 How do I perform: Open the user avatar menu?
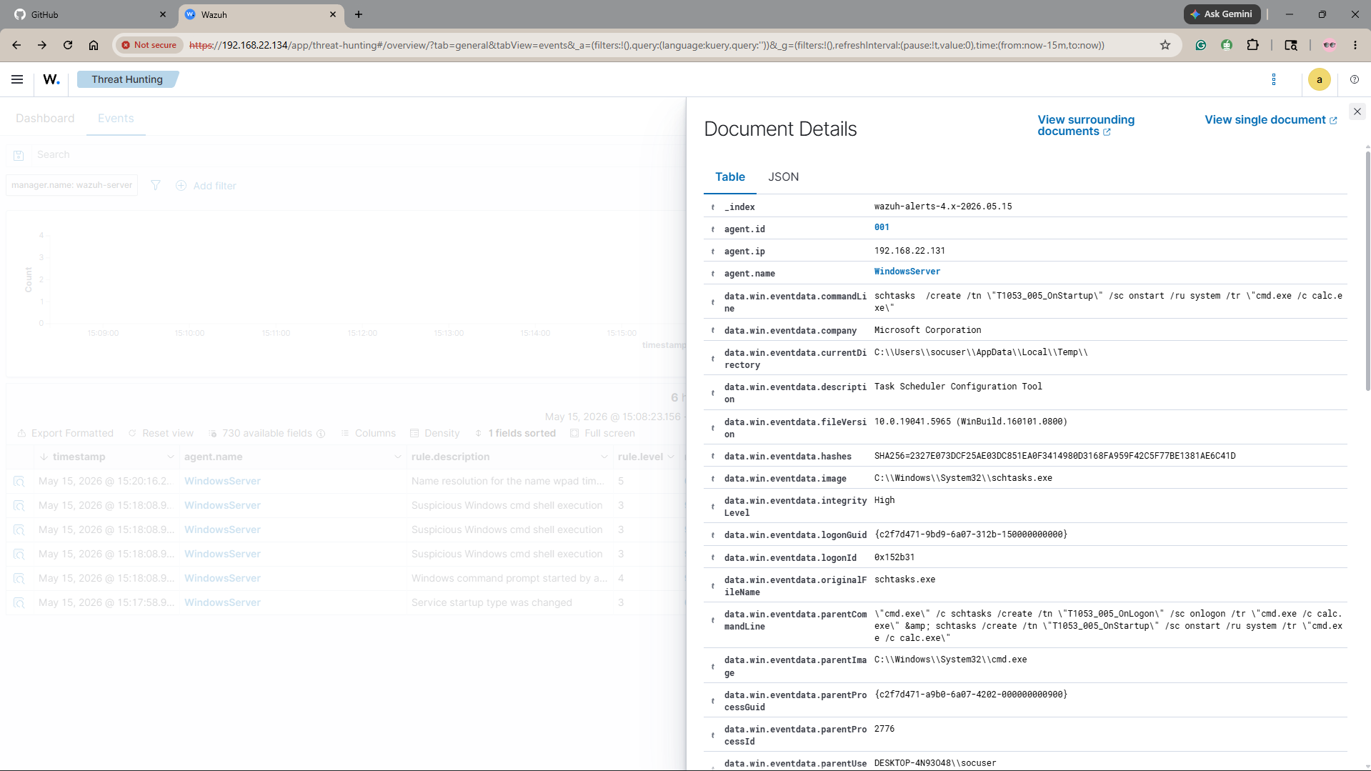(x=1319, y=79)
